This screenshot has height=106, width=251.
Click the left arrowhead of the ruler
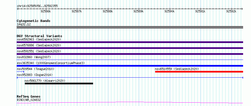pos(17,9)
